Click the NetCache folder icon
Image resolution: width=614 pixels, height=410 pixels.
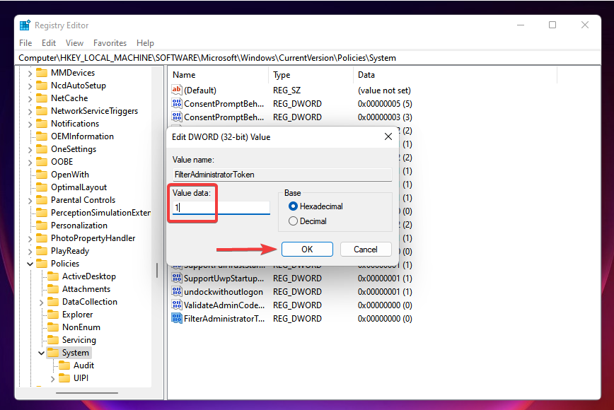42,98
